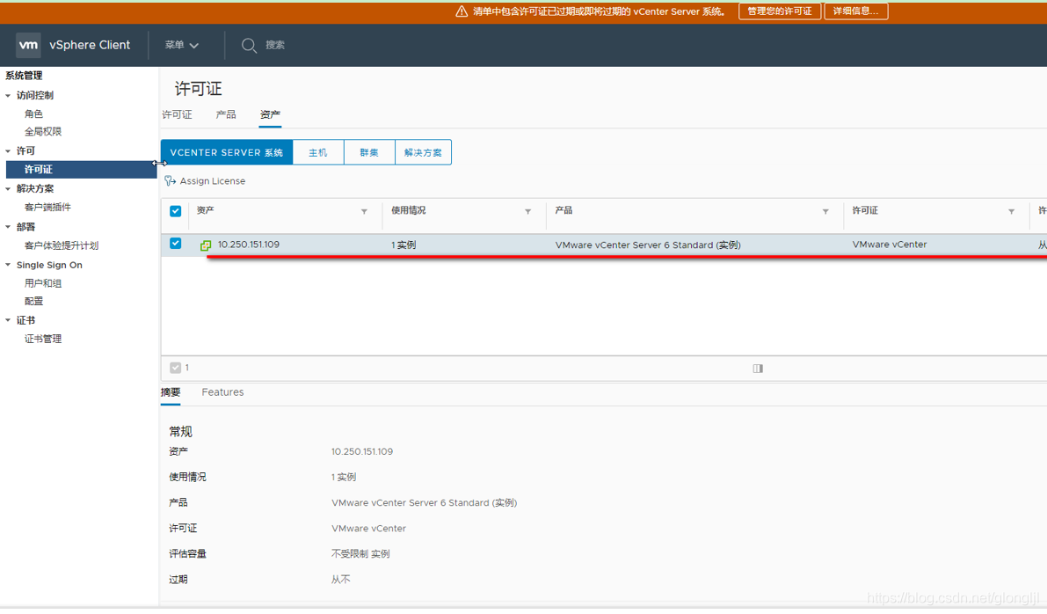Sort by the 许可证 column header
Viewport: 1047px width, 614px height.
[x=865, y=210]
